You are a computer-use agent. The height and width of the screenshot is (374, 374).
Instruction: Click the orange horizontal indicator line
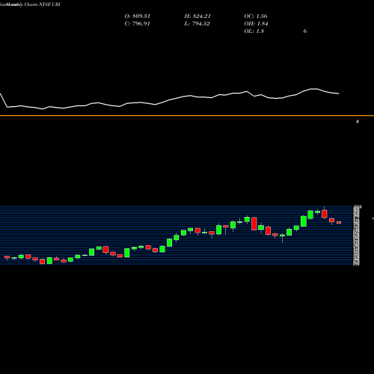click(187, 116)
